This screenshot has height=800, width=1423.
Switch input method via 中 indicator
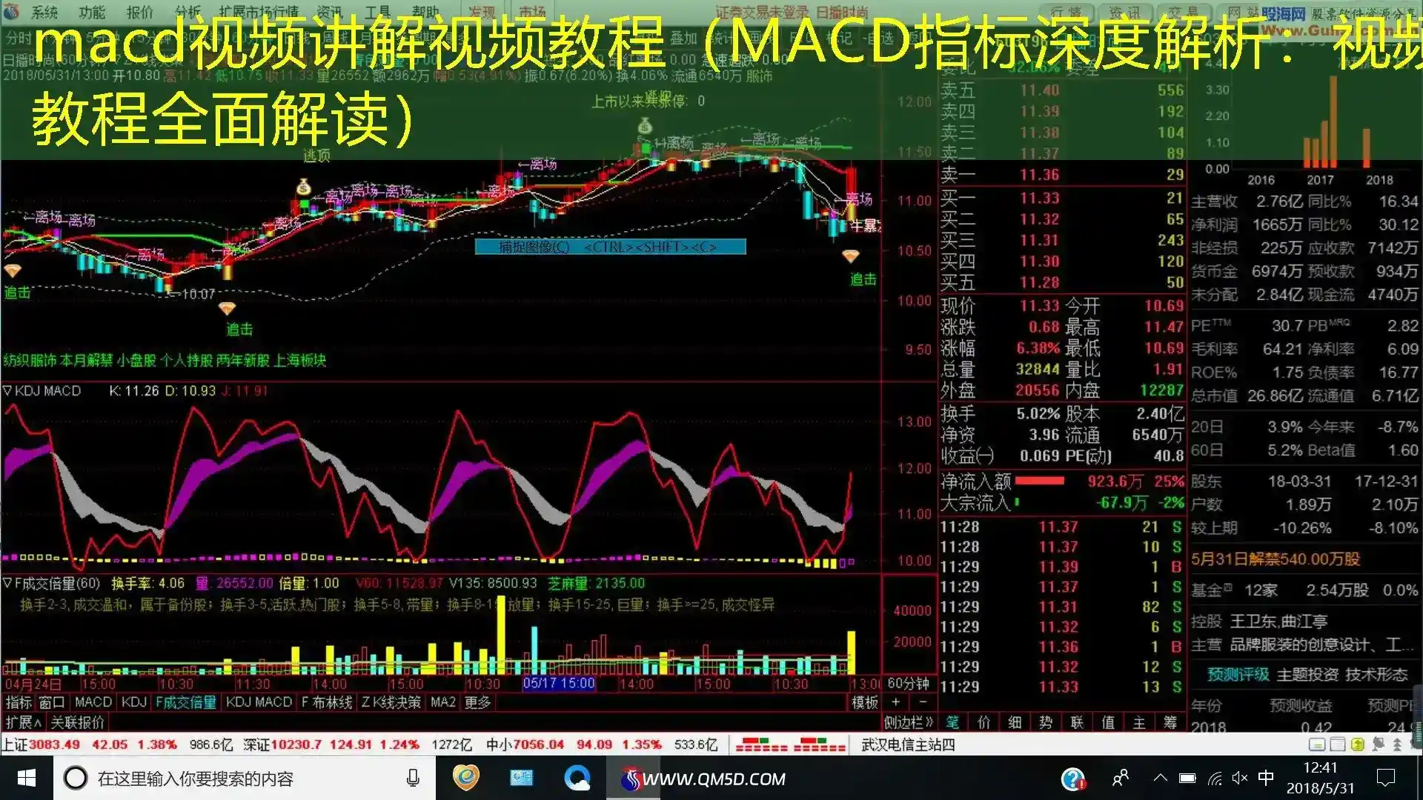click(x=1266, y=778)
